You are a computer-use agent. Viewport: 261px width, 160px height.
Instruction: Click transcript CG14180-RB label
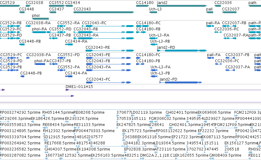(148, 29)
